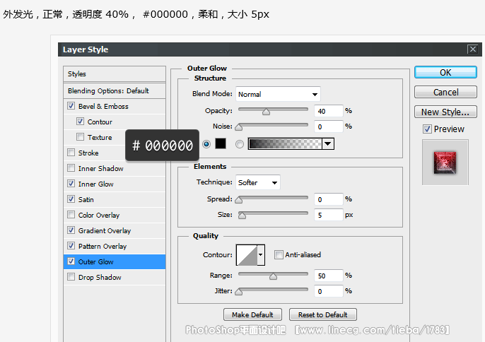Viewport: 485px width, 342px height.
Task: Enable the Drop Shadow checkbox
Action: (x=71, y=278)
